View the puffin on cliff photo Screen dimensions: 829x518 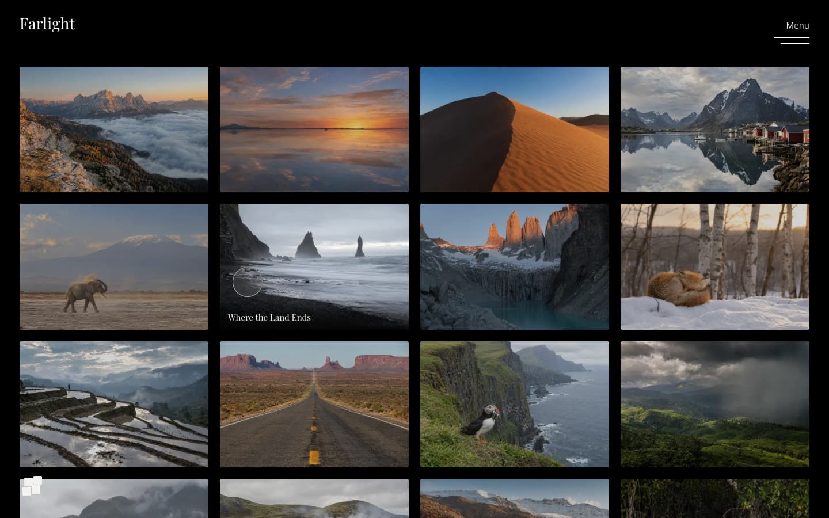tap(515, 404)
